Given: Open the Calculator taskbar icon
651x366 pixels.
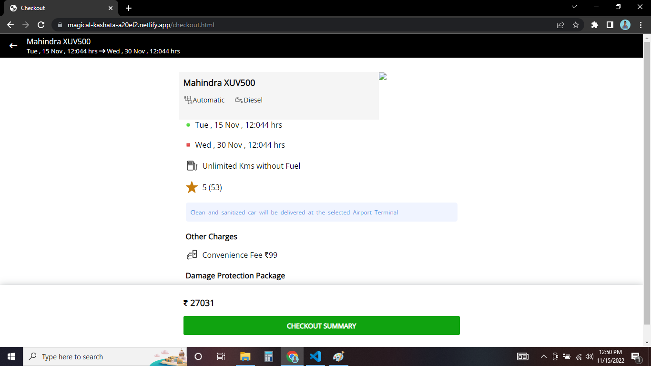Looking at the screenshot, I should coord(268,356).
